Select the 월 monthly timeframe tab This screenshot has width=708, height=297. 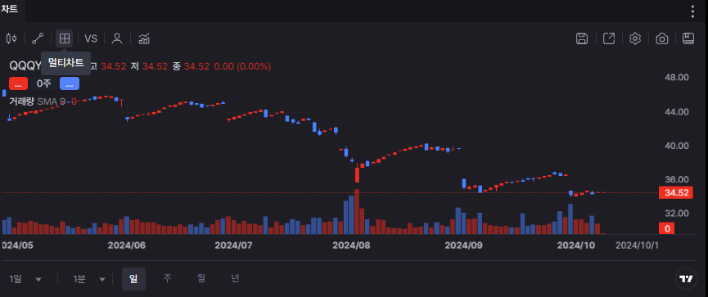pyautogui.click(x=201, y=279)
